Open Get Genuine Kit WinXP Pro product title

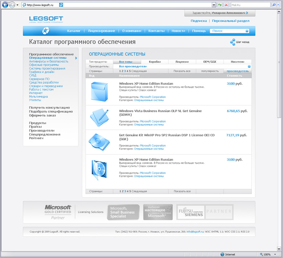[x=167, y=137]
